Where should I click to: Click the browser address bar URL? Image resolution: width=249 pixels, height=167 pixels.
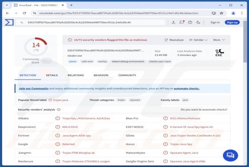pyautogui.click(x=119, y=13)
